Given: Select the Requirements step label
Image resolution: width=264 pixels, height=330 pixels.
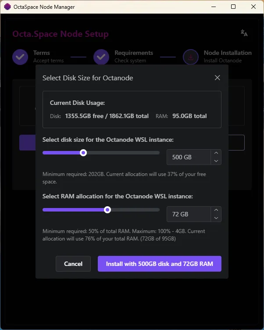Looking at the screenshot, I should 134,53.
